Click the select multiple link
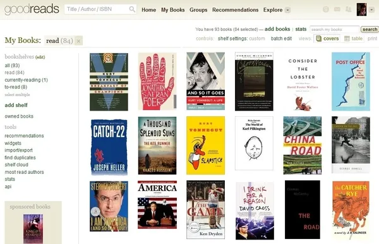 pyautogui.click(x=17, y=95)
